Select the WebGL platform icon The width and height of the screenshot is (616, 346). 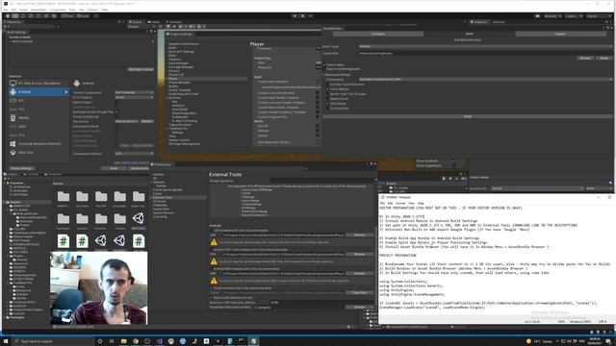tap(13, 117)
